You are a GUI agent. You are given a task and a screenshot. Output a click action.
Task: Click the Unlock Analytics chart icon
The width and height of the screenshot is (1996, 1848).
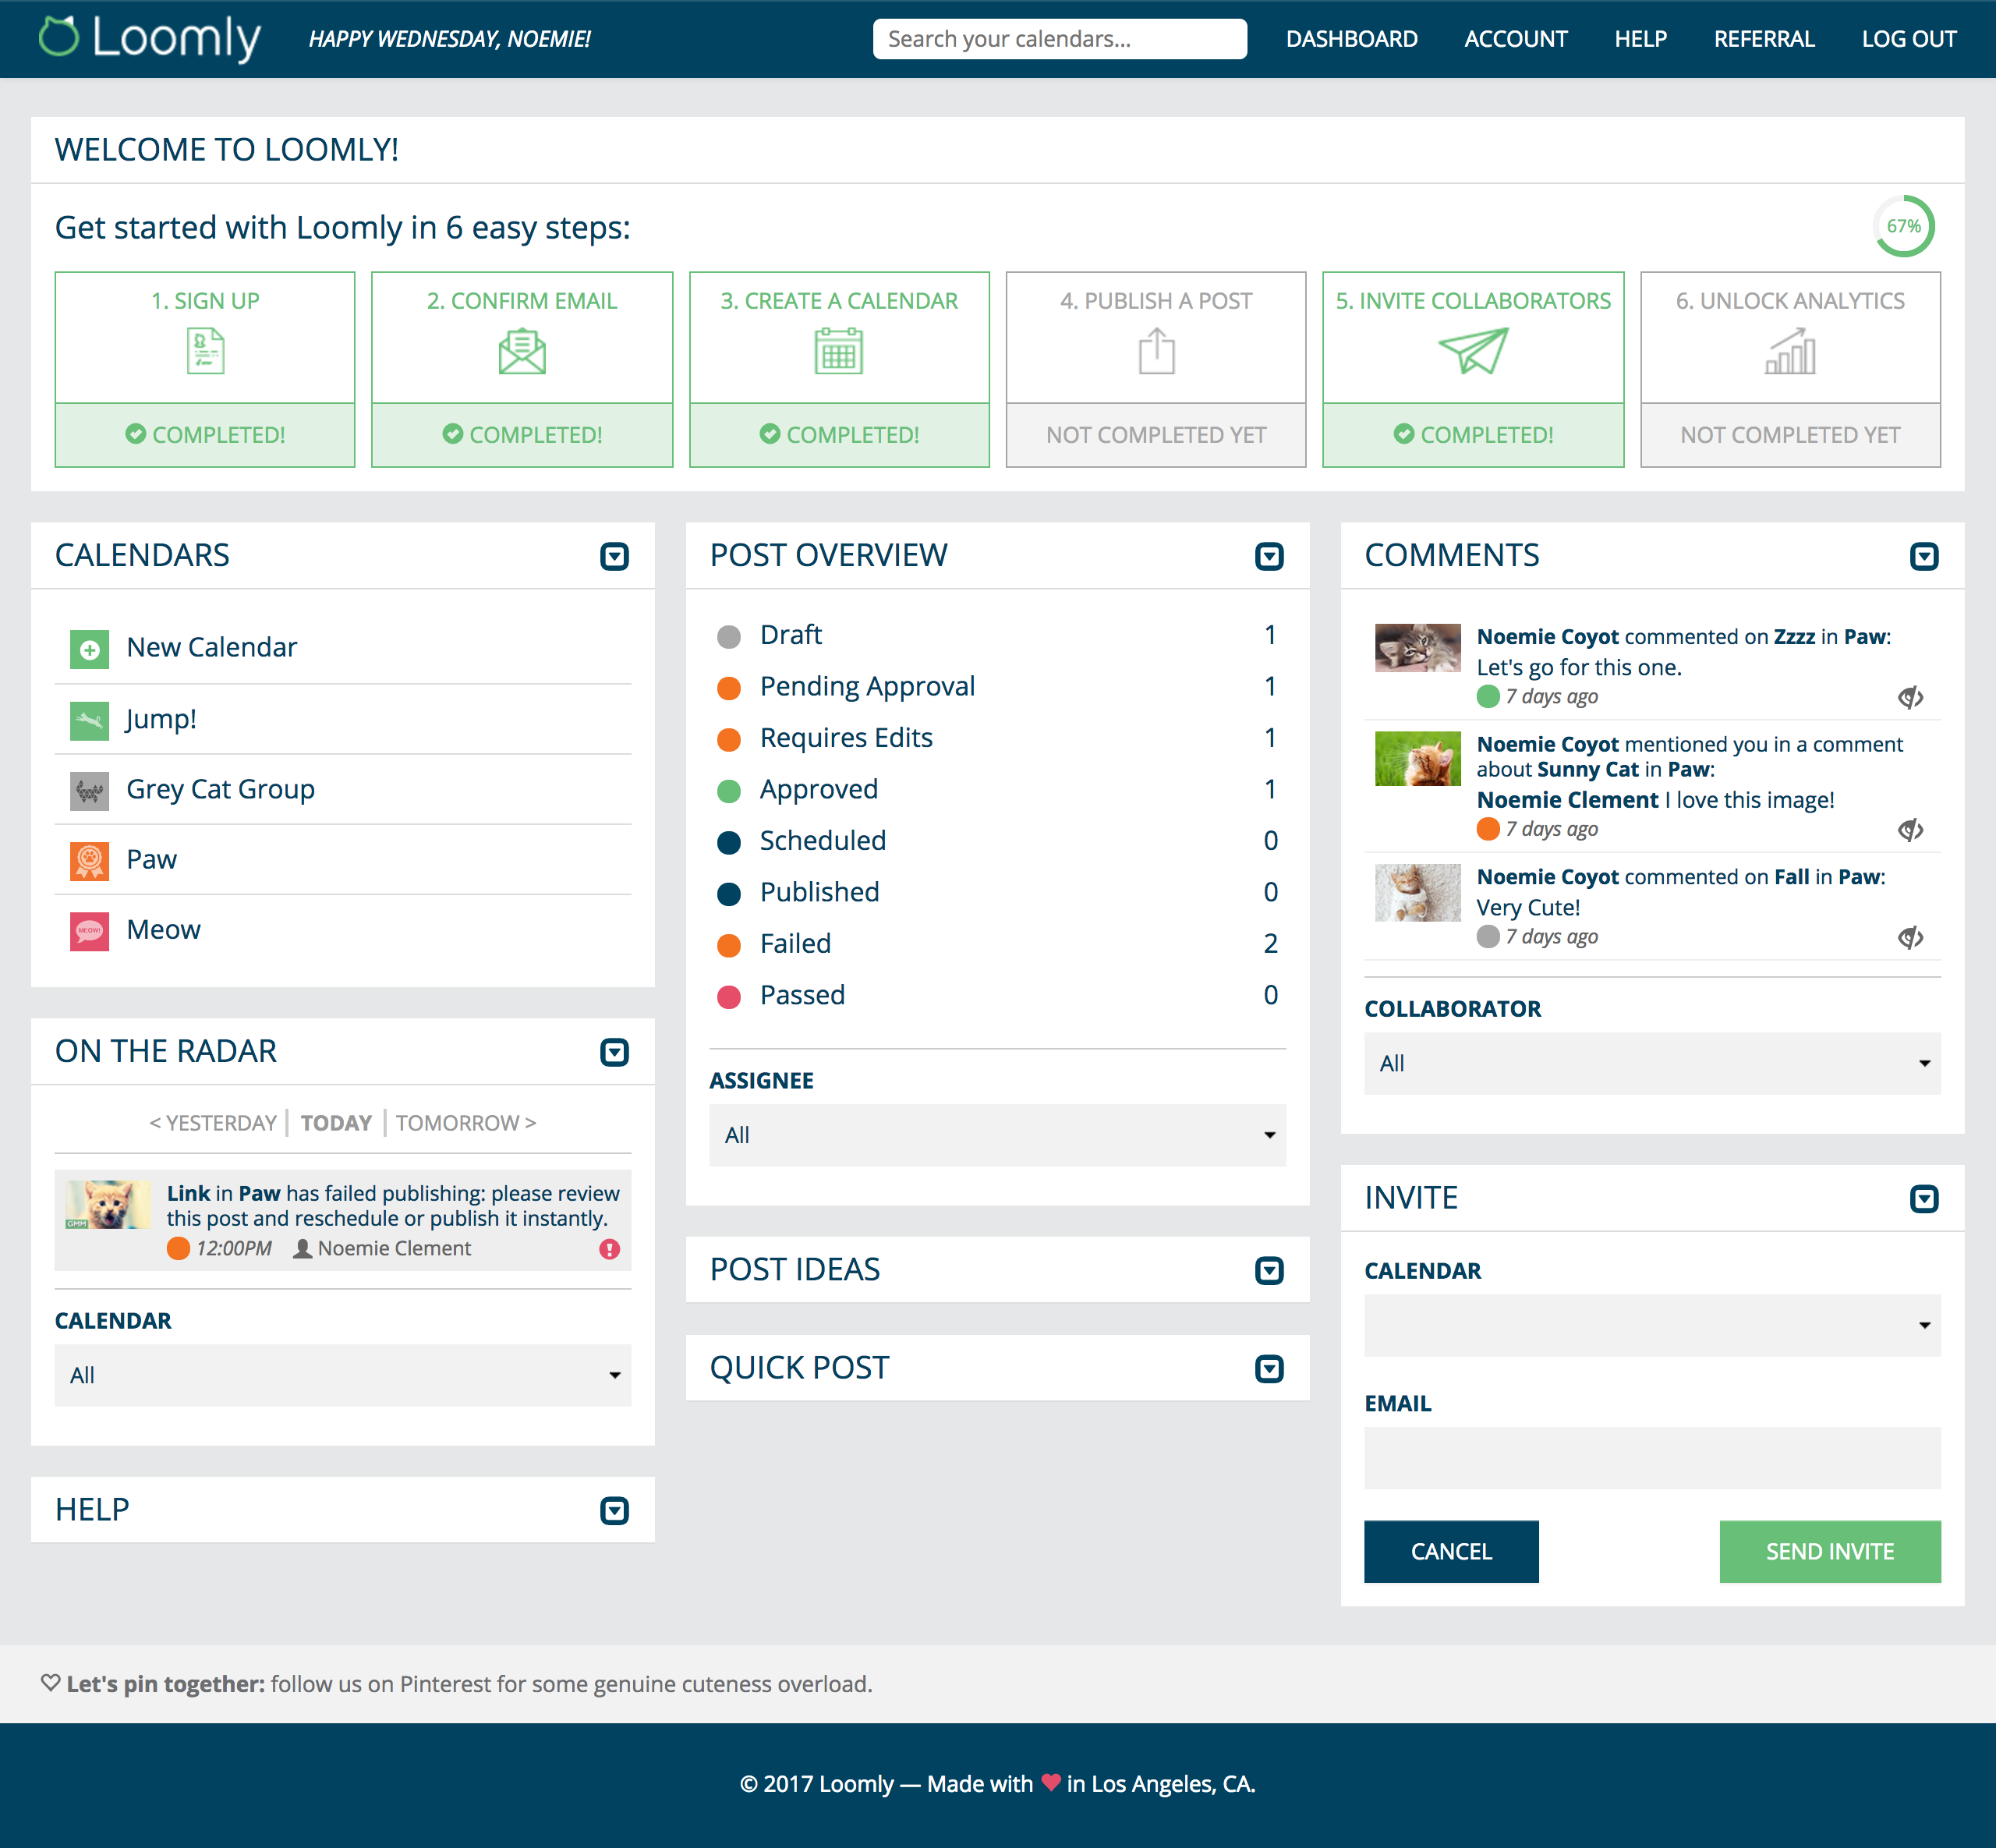(1789, 351)
